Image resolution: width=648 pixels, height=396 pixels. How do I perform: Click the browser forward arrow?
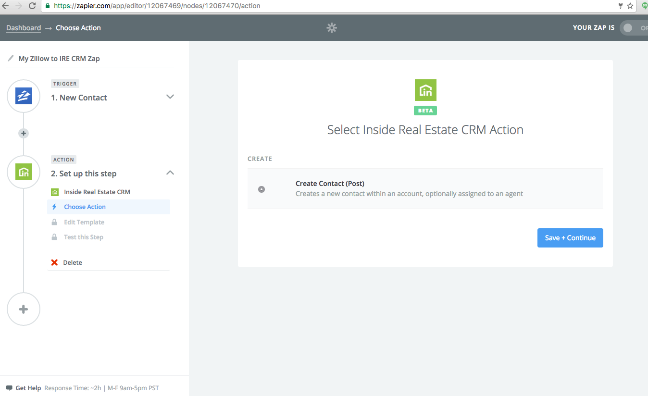19,6
